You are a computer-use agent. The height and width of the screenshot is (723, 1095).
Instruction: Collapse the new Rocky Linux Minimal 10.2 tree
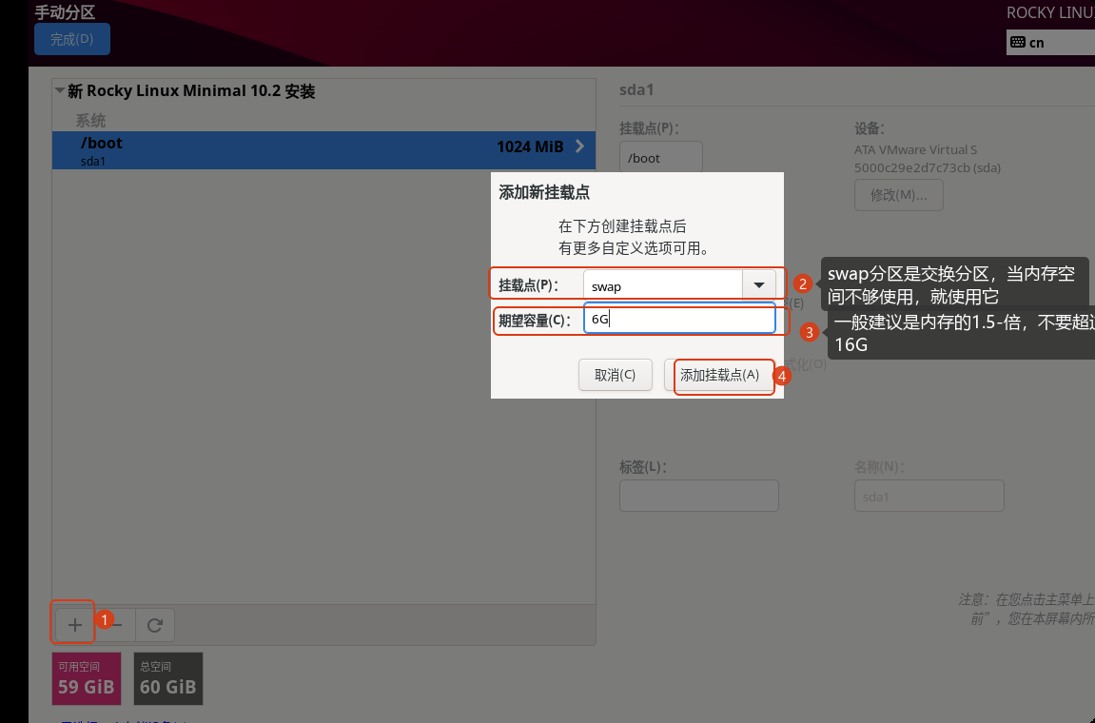[x=60, y=90]
